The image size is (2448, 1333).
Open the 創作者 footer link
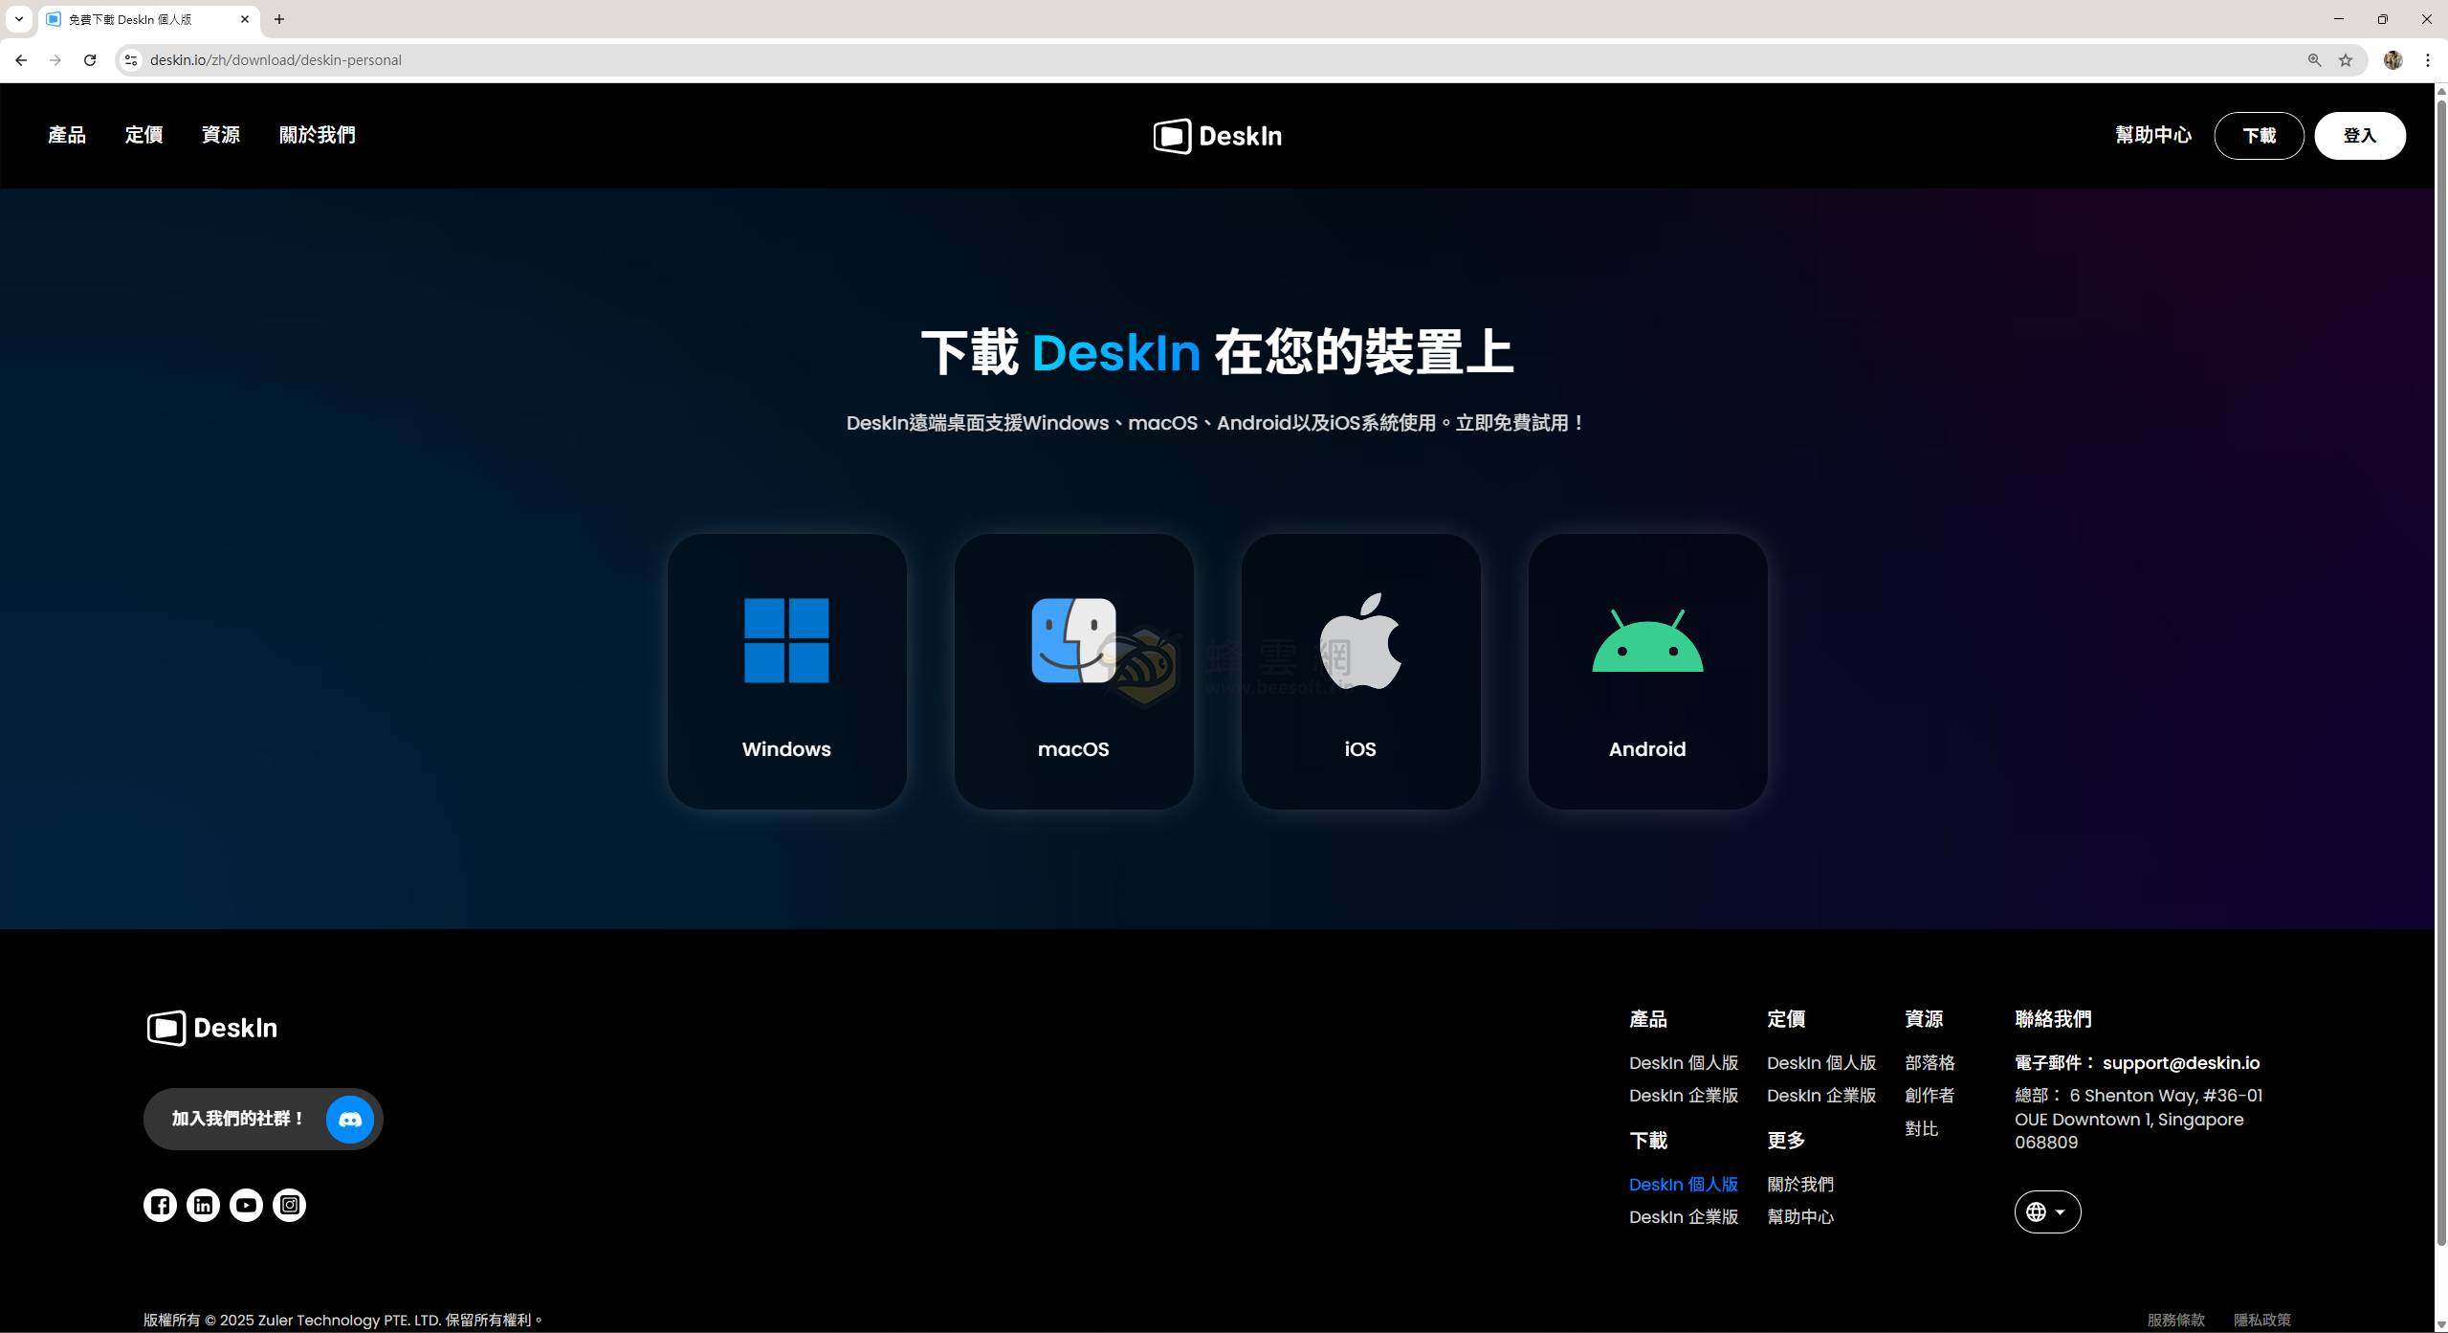[1930, 1096]
